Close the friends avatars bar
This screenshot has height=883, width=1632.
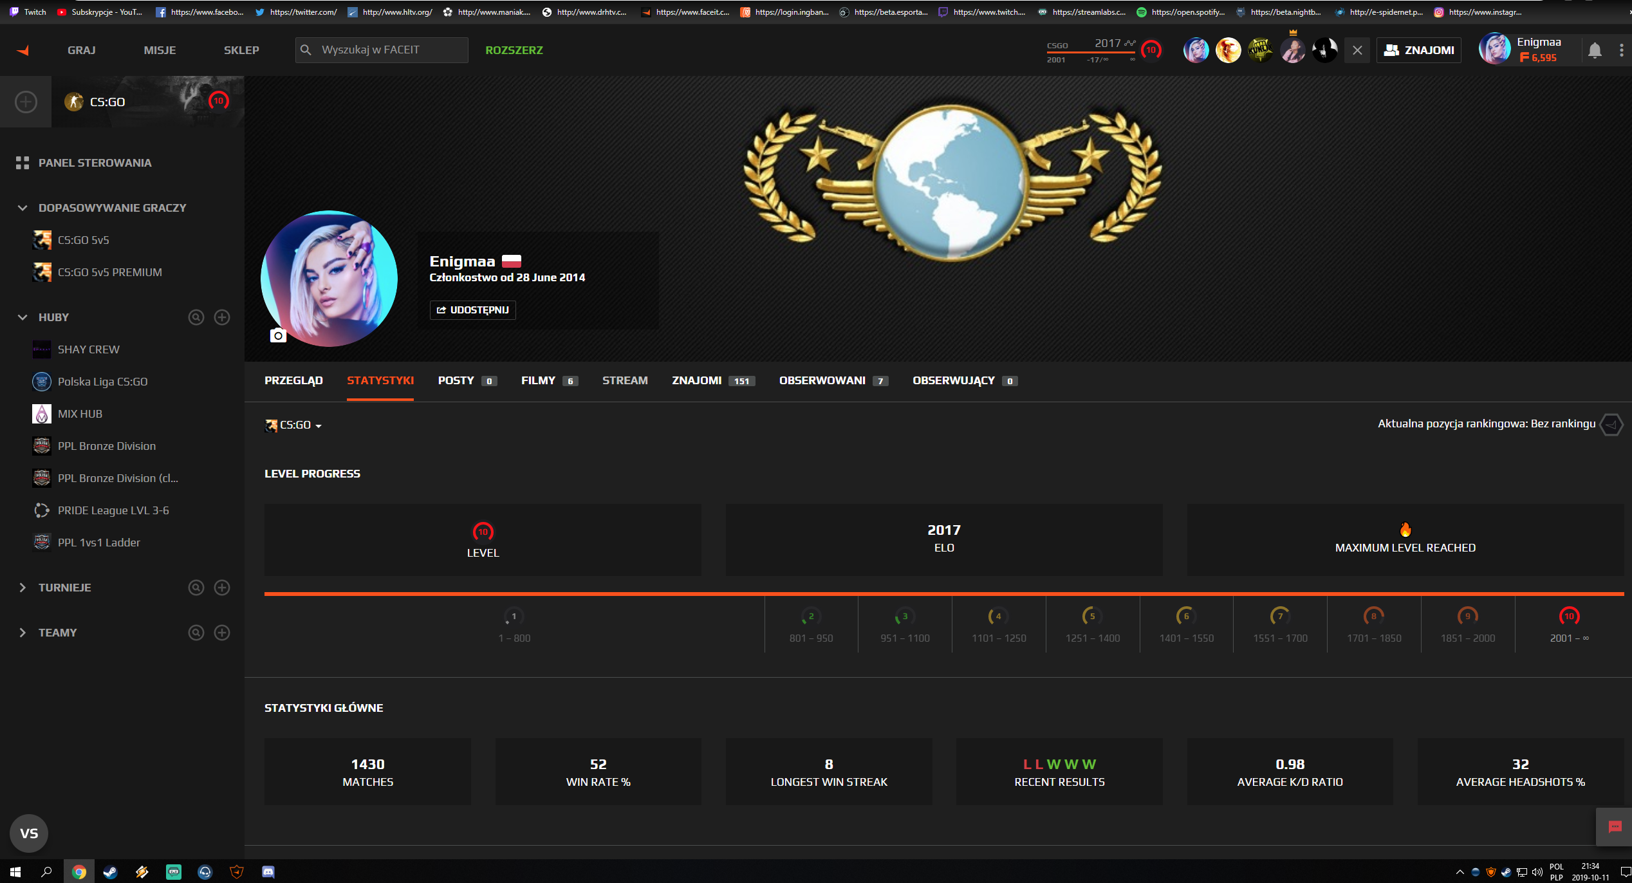coord(1357,50)
